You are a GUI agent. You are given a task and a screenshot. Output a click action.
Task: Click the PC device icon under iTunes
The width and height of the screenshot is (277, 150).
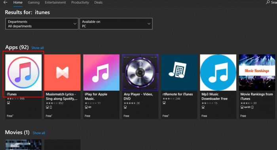point(8,103)
